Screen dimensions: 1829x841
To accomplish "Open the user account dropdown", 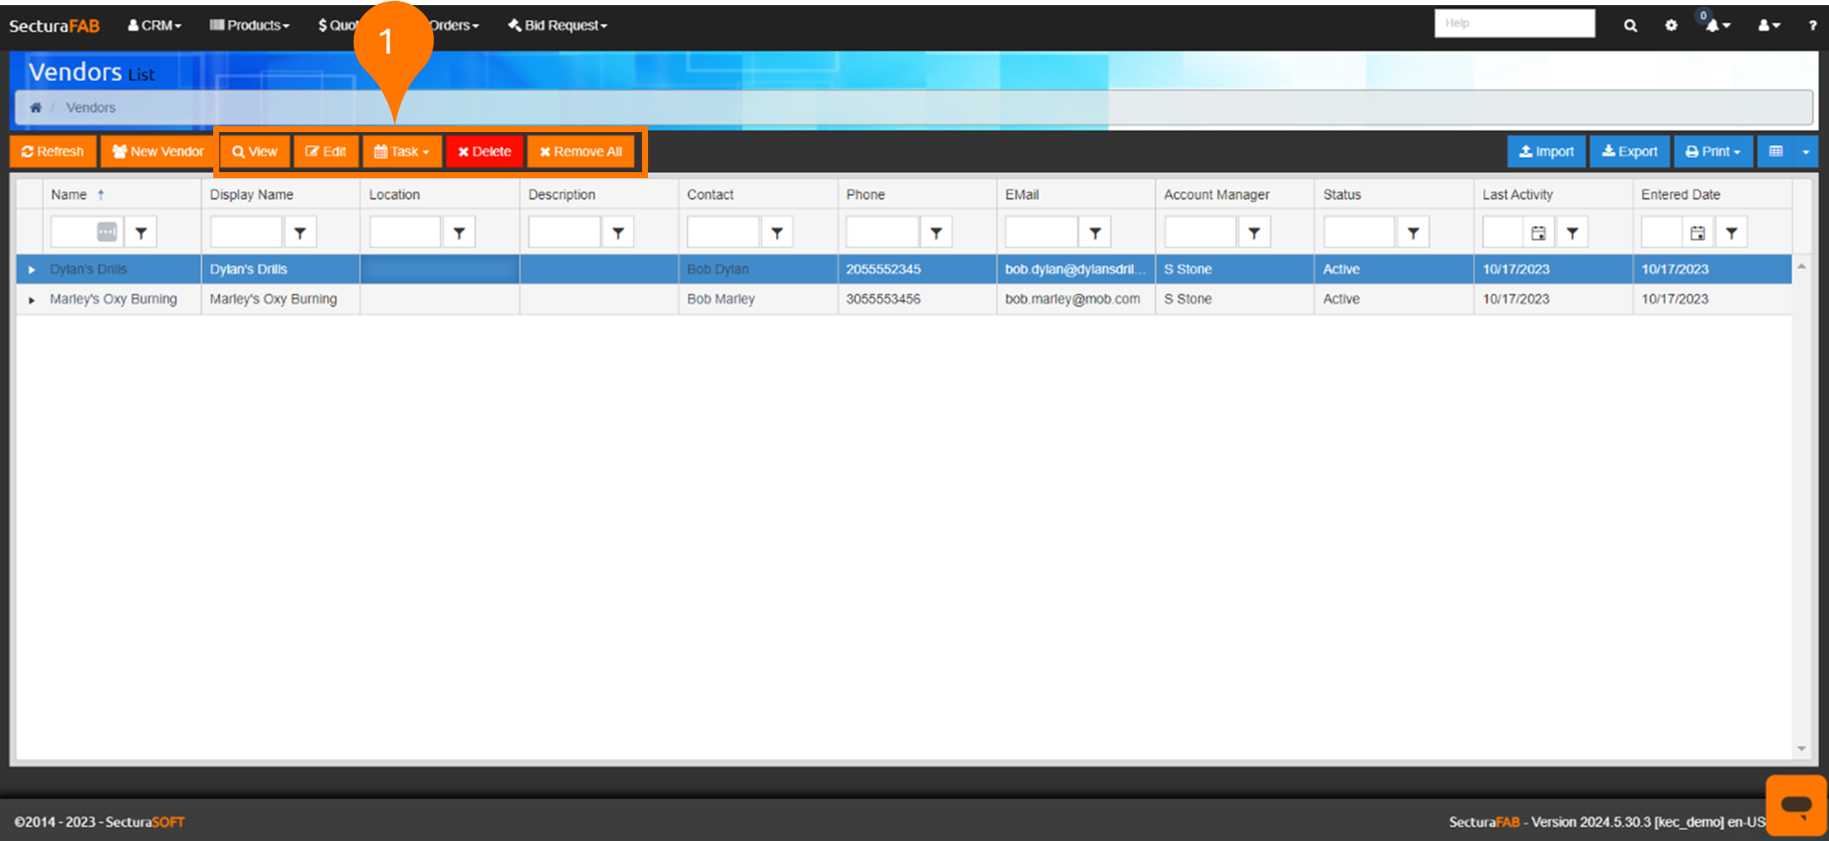I will [x=1768, y=26].
